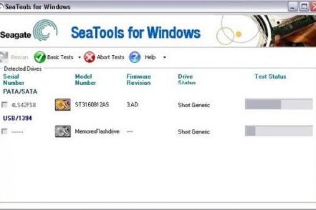Click the Seagate spiral logo
The height and width of the screenshot is (210, 316).
(45, 30)
